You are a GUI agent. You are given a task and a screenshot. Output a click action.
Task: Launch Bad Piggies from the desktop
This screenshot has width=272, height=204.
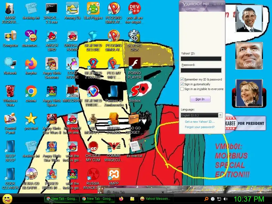tap(93, 11)
